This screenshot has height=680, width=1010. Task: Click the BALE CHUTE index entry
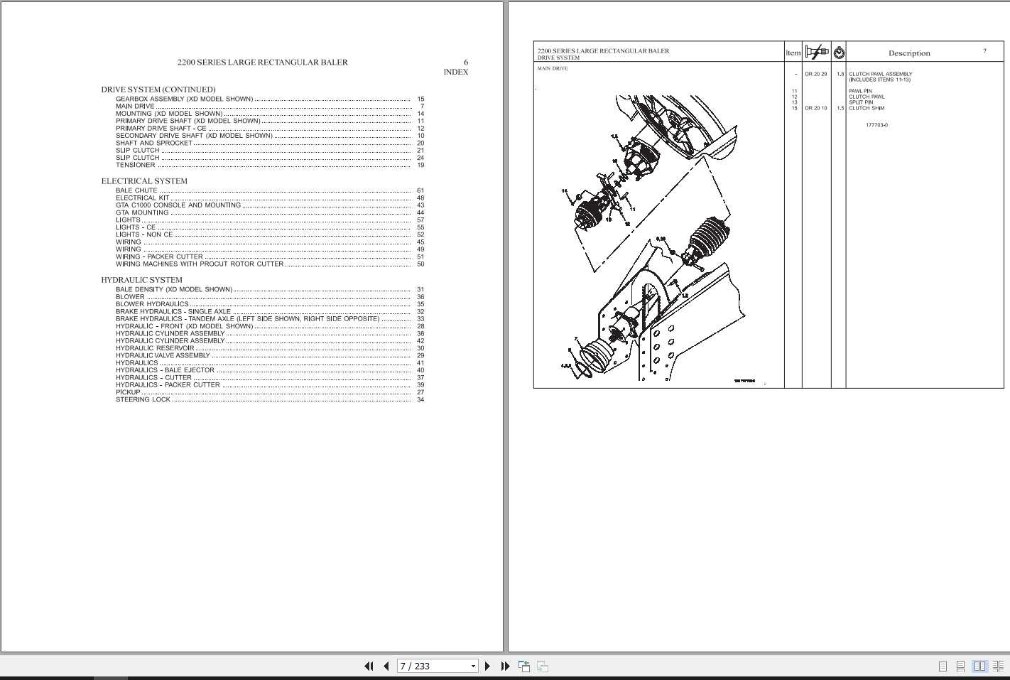(270, 190)
